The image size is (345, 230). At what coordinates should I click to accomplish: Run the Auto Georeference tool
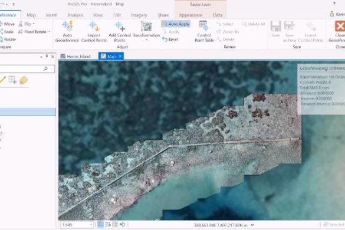point(67,31)
